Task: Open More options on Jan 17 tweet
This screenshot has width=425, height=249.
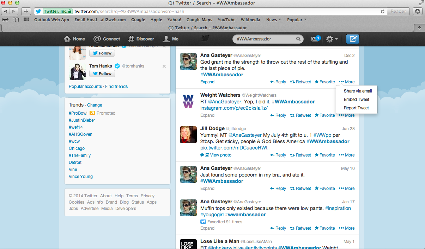Action: [347, 228]
